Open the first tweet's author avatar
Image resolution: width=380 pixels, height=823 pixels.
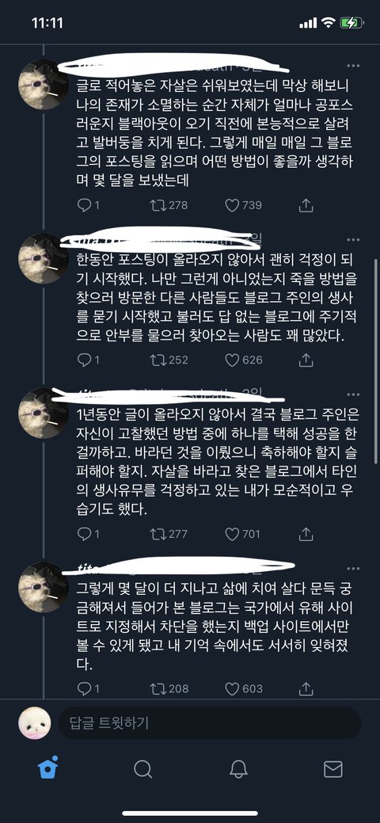43,85
